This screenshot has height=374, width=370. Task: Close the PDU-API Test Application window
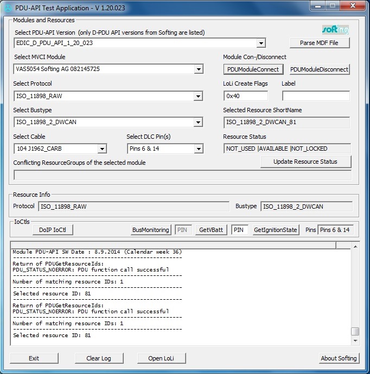click(353, 6)
